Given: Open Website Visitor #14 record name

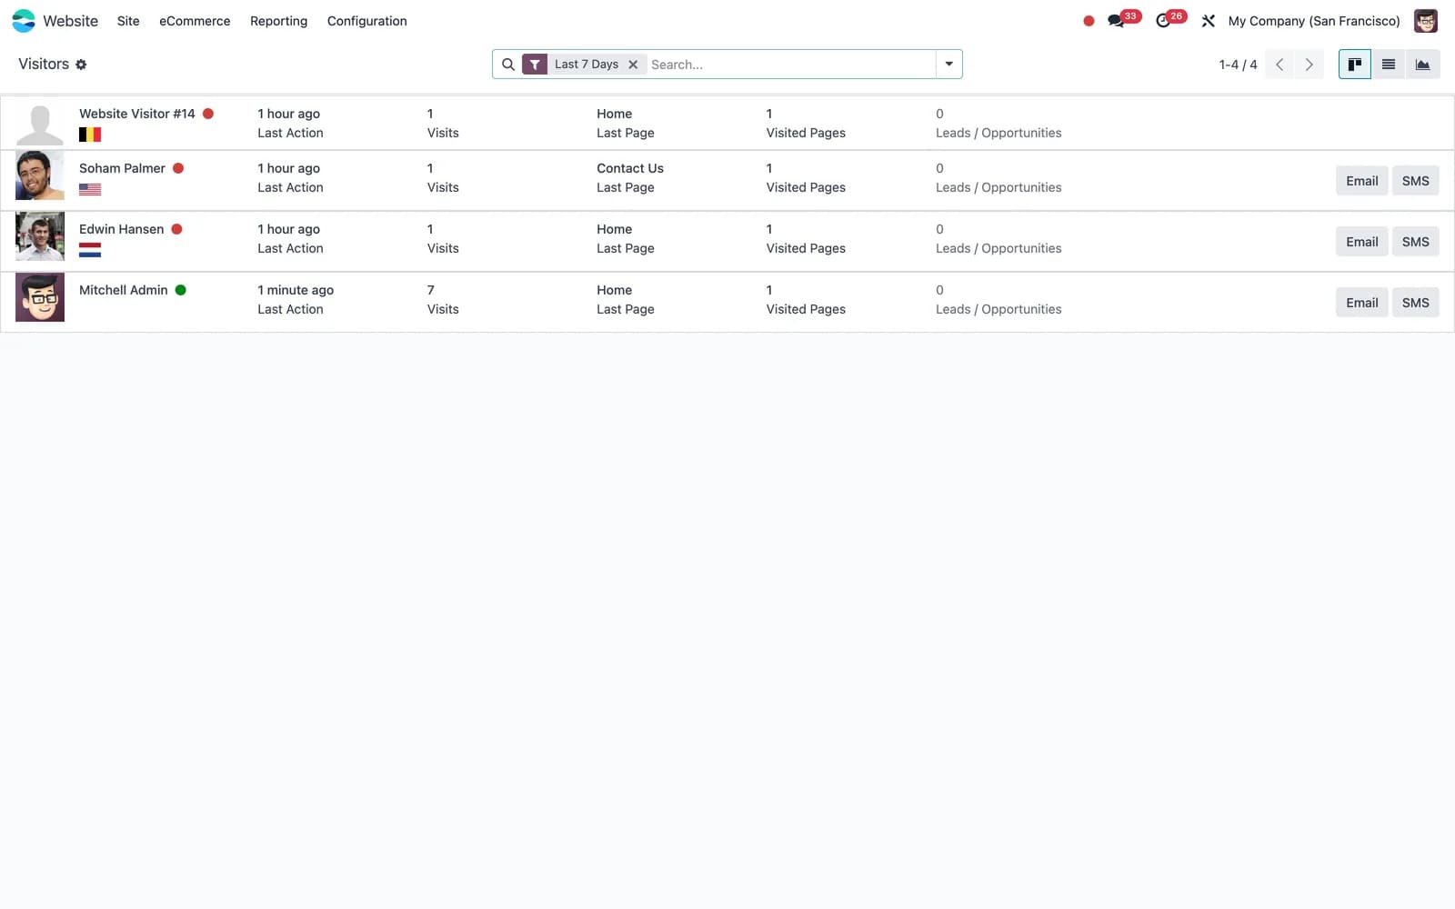Looking at the screenshot, I should tap(137, 114).
